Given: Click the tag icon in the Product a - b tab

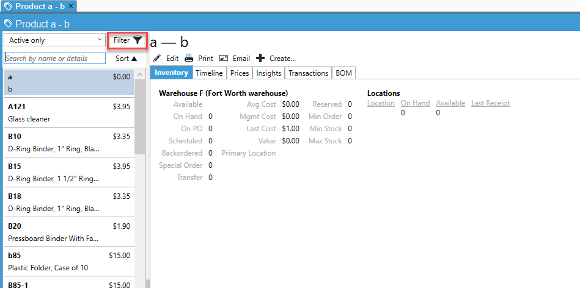Looking at the screenshot, I should click(9, 6).
